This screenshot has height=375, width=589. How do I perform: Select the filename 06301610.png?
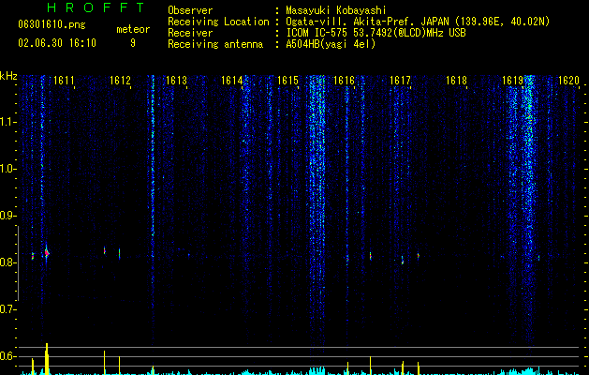click(52, 24)
